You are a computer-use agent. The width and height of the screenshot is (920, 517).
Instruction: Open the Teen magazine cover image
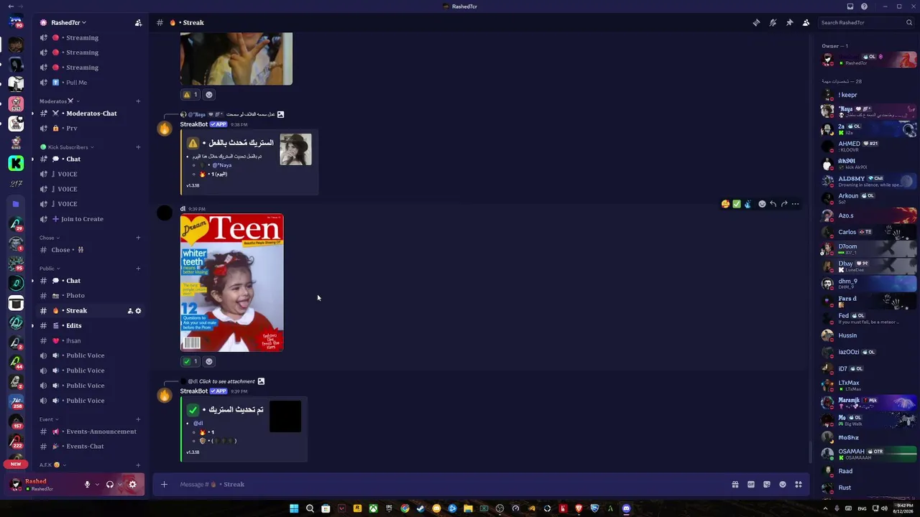(x=231, y=283)
